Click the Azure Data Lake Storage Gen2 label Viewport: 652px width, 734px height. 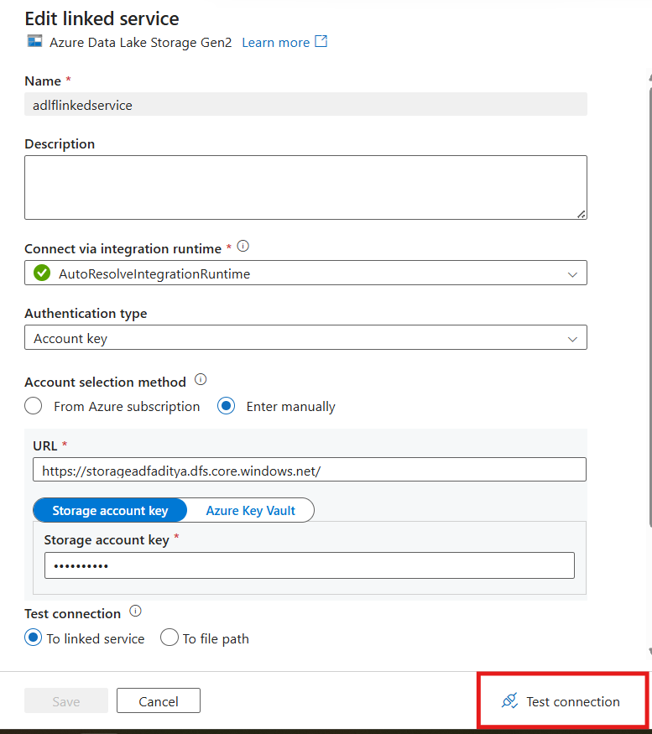click(x=140, y=43)
